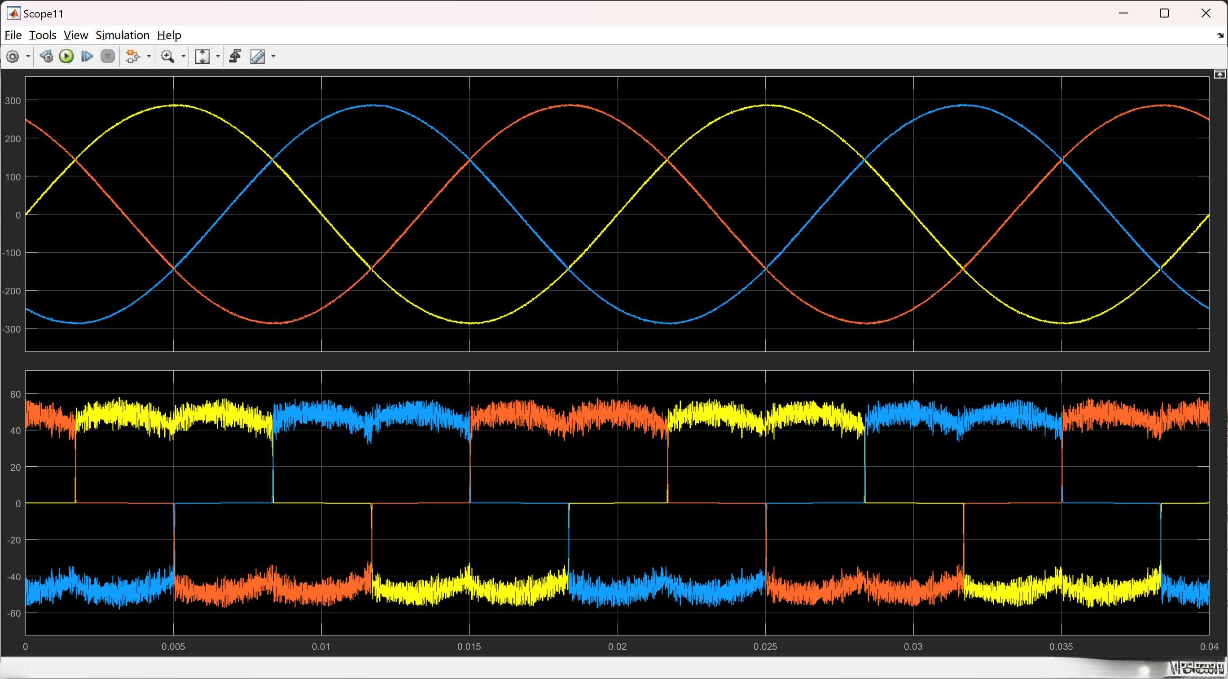Click the dock scope arrow at menu bar right
Screen dimensions: 1228x679
coord(1220,35)
